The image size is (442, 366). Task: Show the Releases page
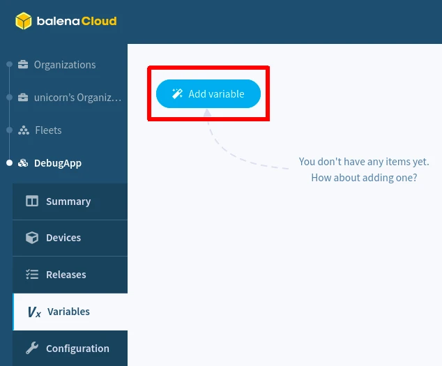click(66, 275)
